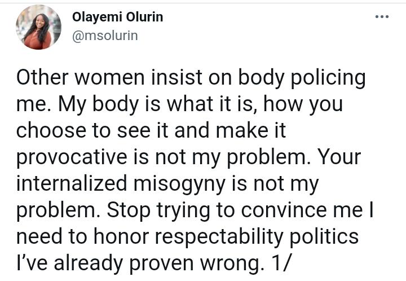Click the @msolurin handle
This screenshot has width=406, height=281.
[x=105, y=36]
